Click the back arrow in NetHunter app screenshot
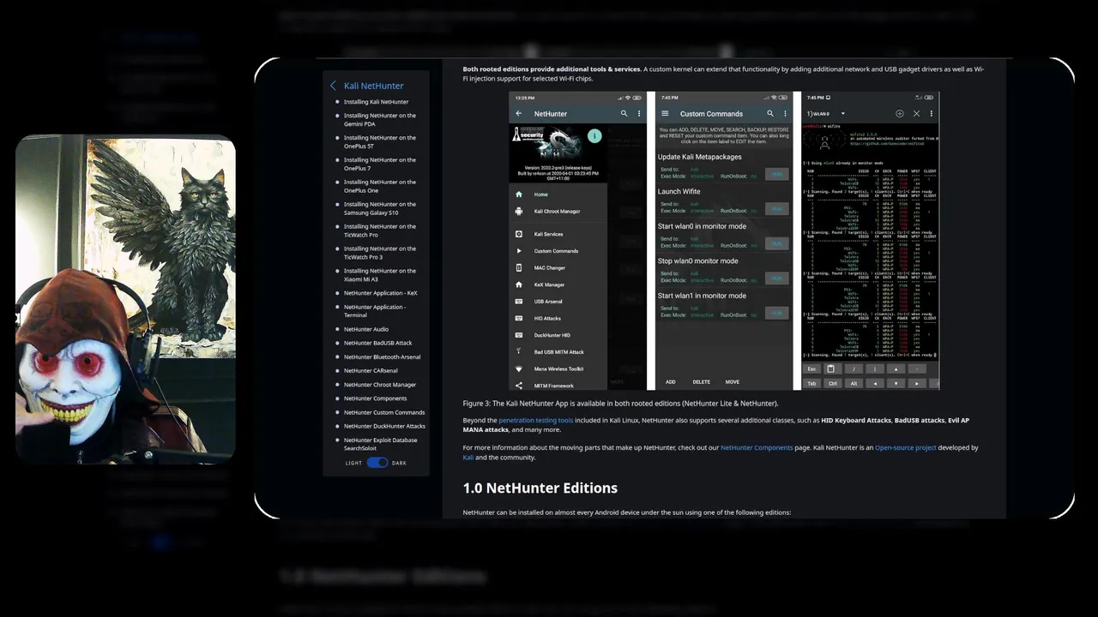 coord(518,113)
